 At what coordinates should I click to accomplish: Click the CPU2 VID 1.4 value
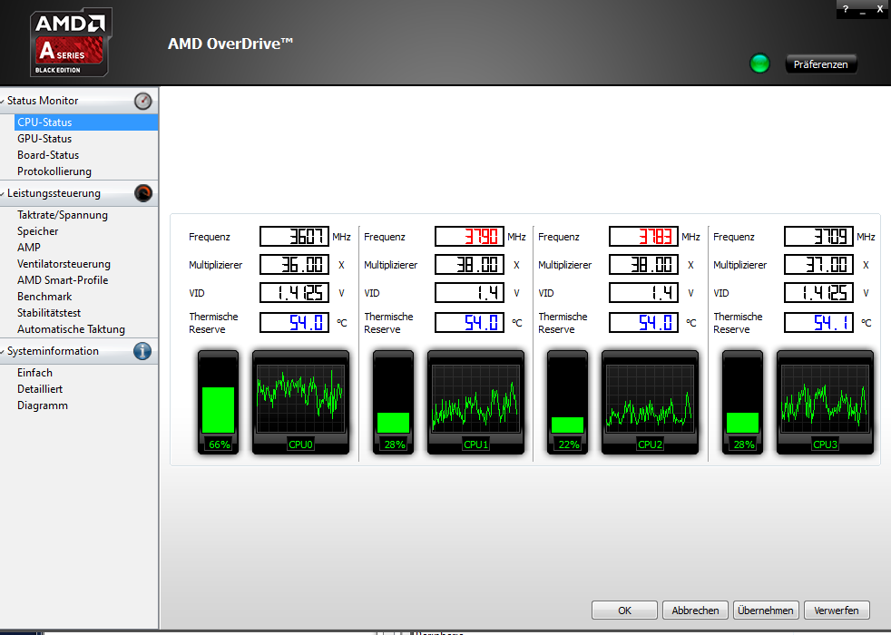[x=644, y=293]
